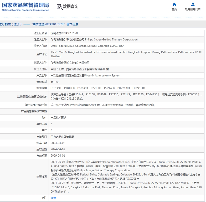Click the 2024-06-03 change record text
The image size is (206, 202).
click(126, 170)
